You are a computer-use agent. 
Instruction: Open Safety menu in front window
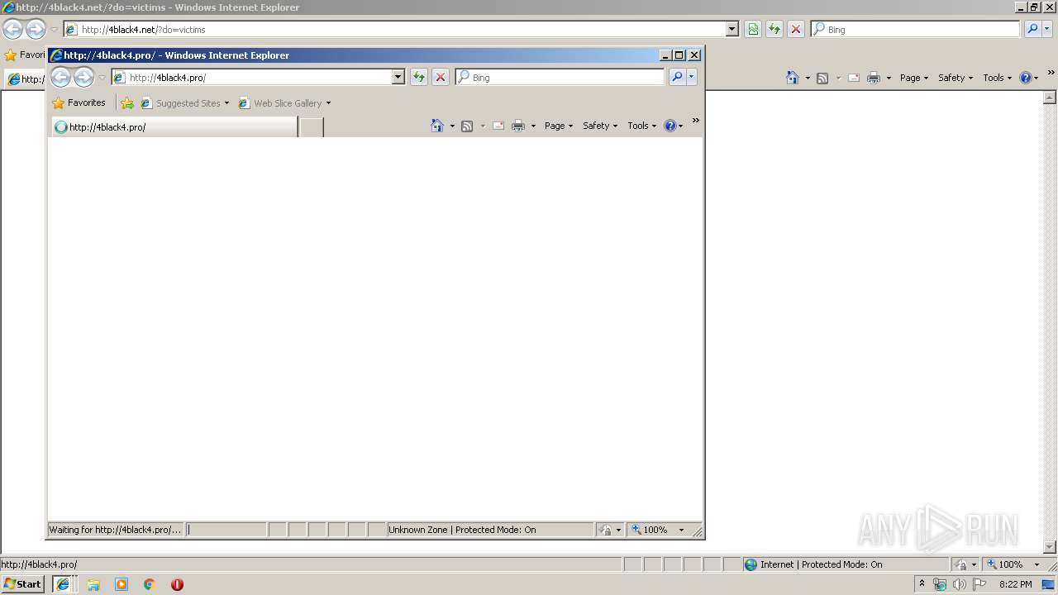pos(600,126)
